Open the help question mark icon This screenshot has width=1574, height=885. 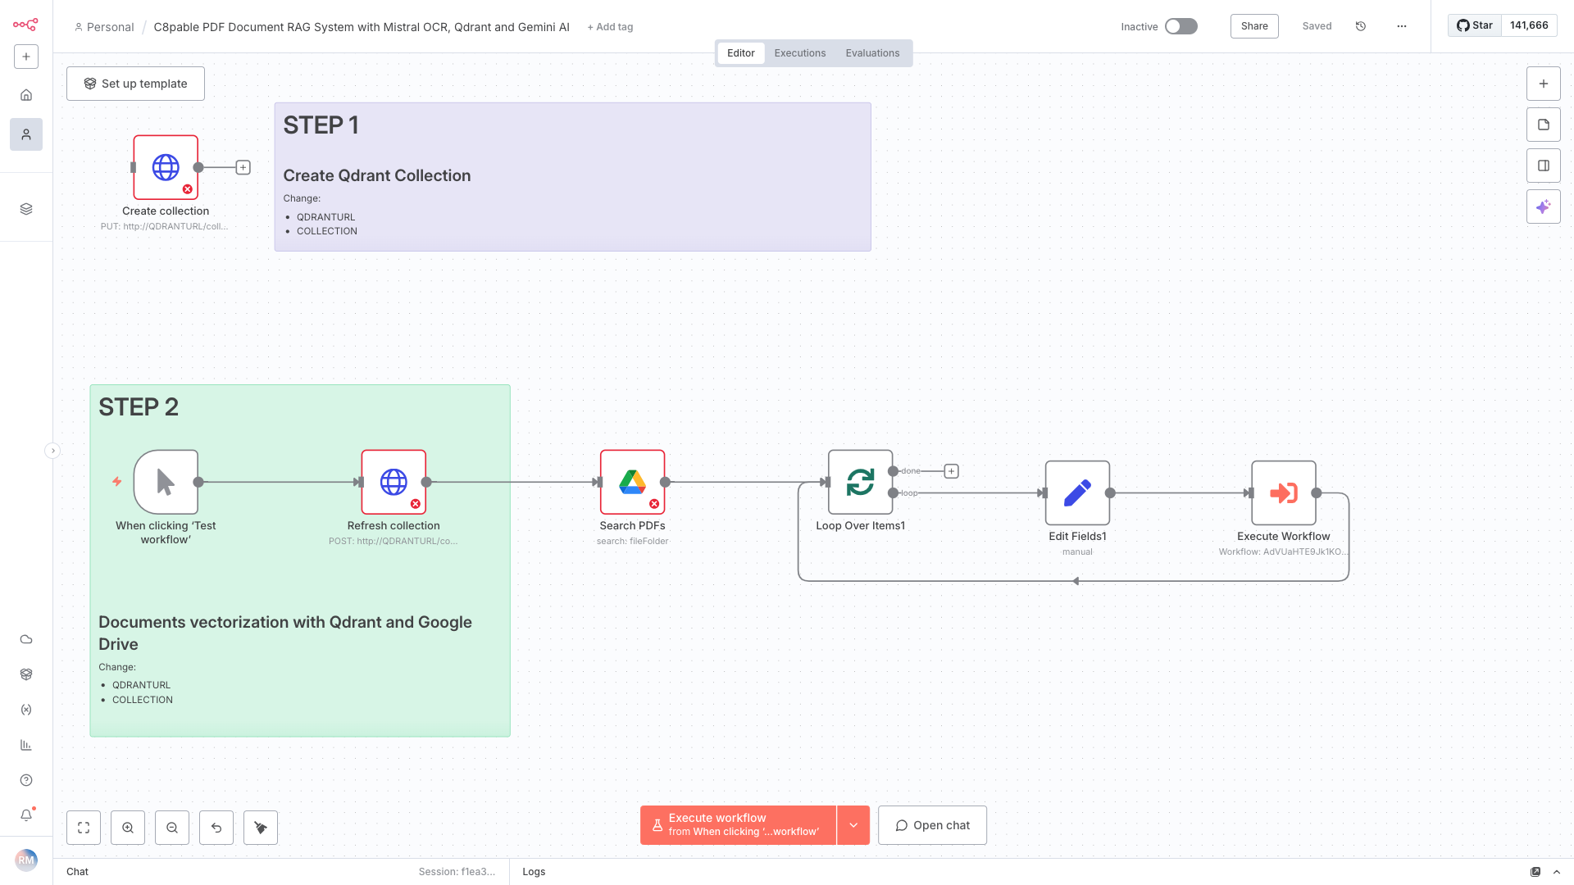26,780
